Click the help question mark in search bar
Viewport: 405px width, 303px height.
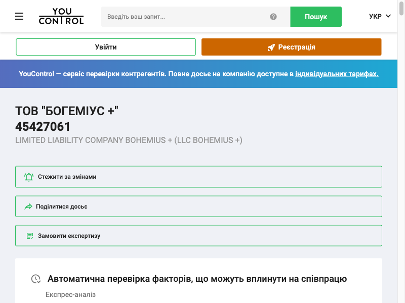click(273, 16)
